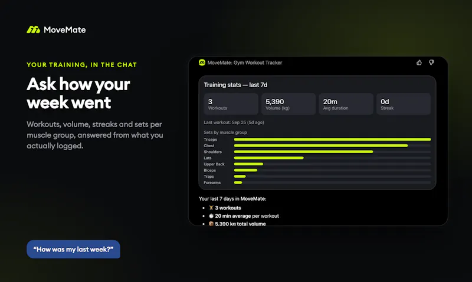Click the 'Sets by muscle group' label
Viewport: 472px width, 282px height.
point(225,132)
